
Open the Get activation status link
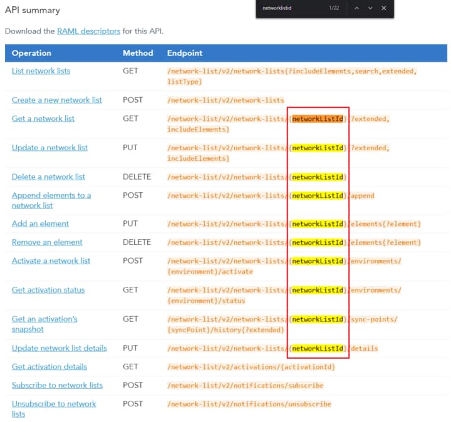[48, 290]
